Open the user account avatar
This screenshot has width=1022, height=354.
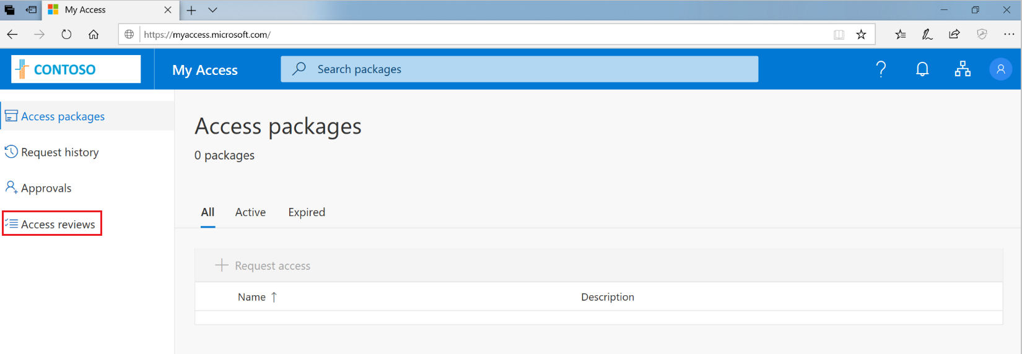click(x=1000, y=69)
